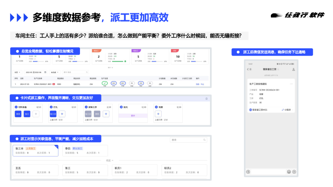Click the add worker plus under 电镀
333x187 pixels.
[158, 114]
